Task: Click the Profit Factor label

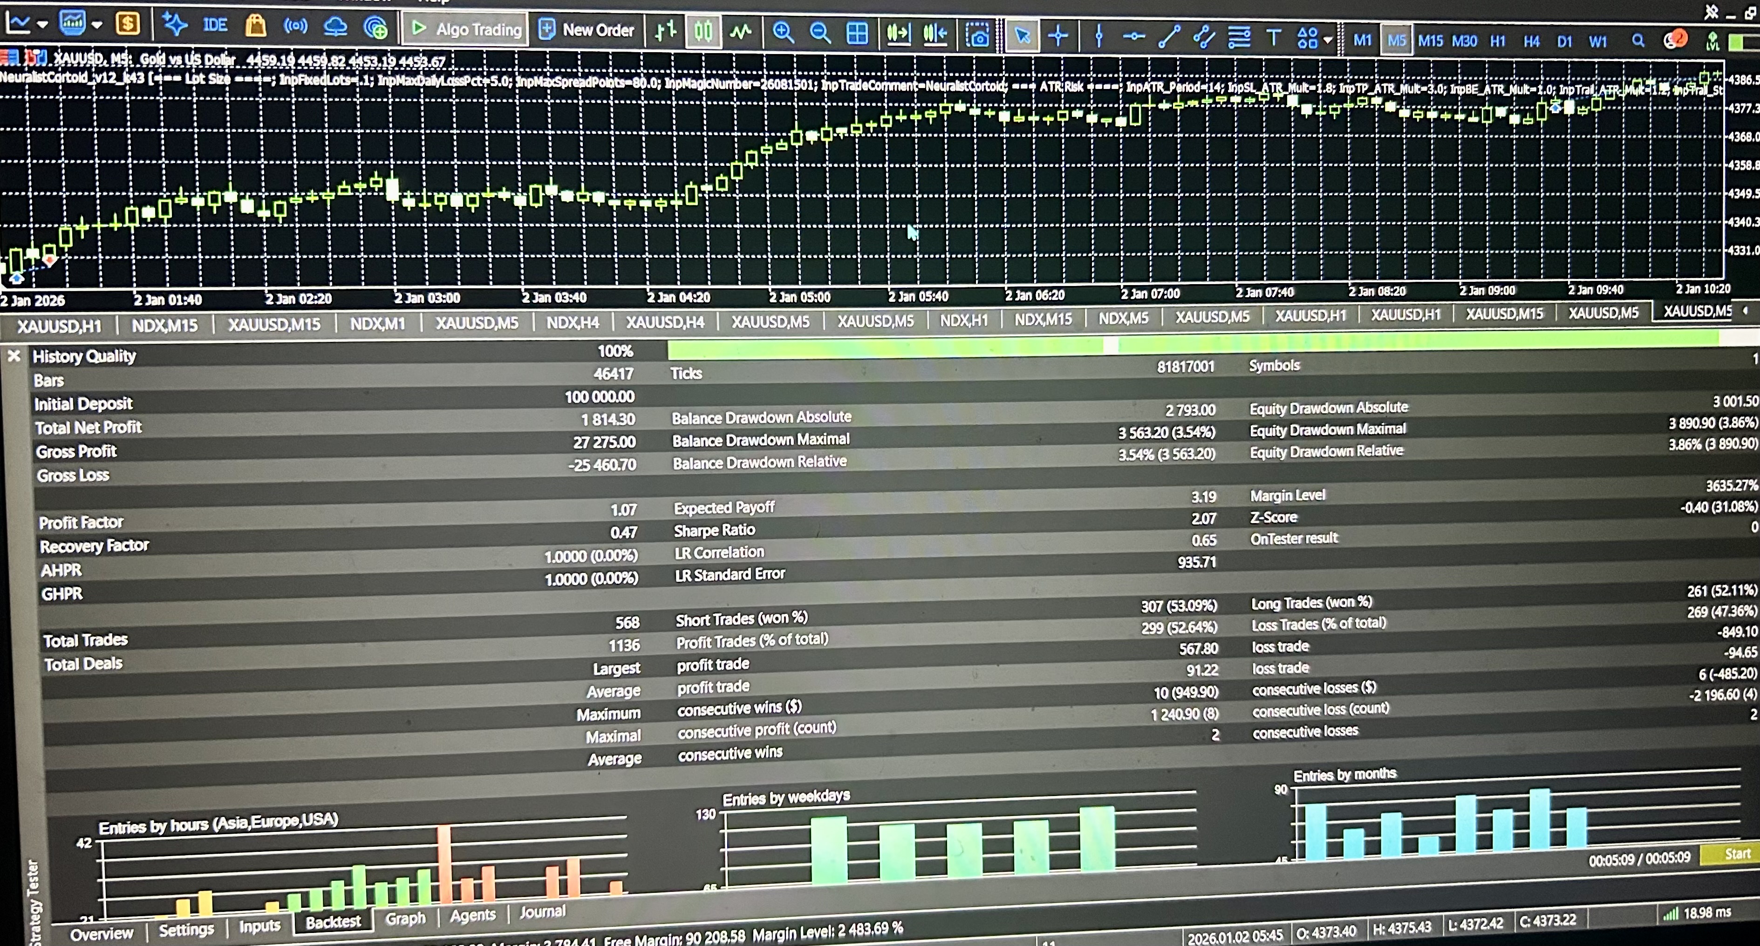Action: 81,523
